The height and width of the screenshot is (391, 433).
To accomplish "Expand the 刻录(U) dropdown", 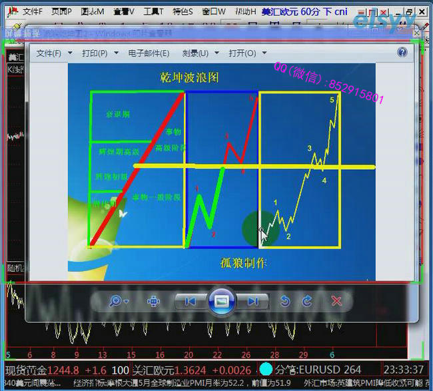I will [198, 53].
